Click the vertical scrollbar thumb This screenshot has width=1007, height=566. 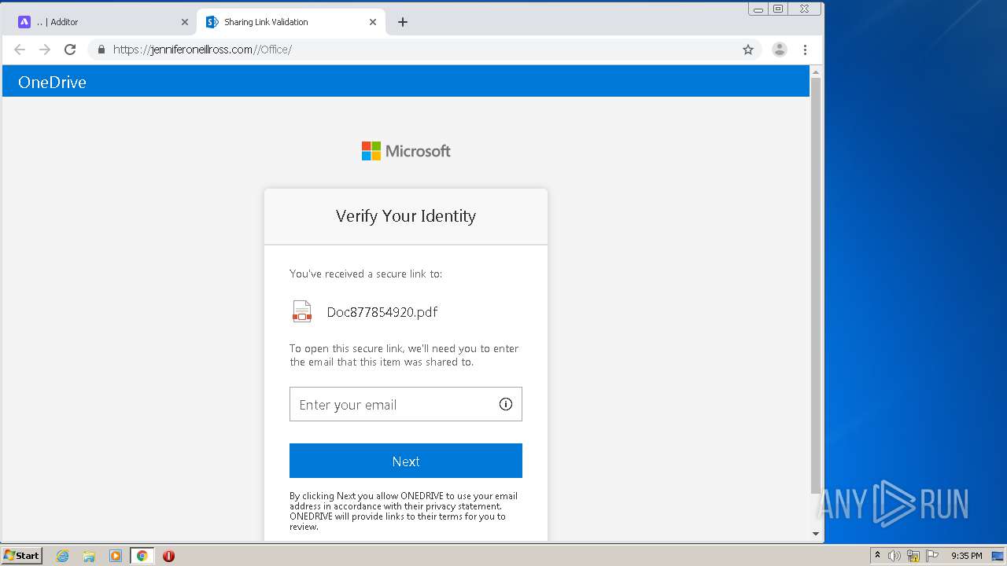pyautogui.click(x=816, y=285)
